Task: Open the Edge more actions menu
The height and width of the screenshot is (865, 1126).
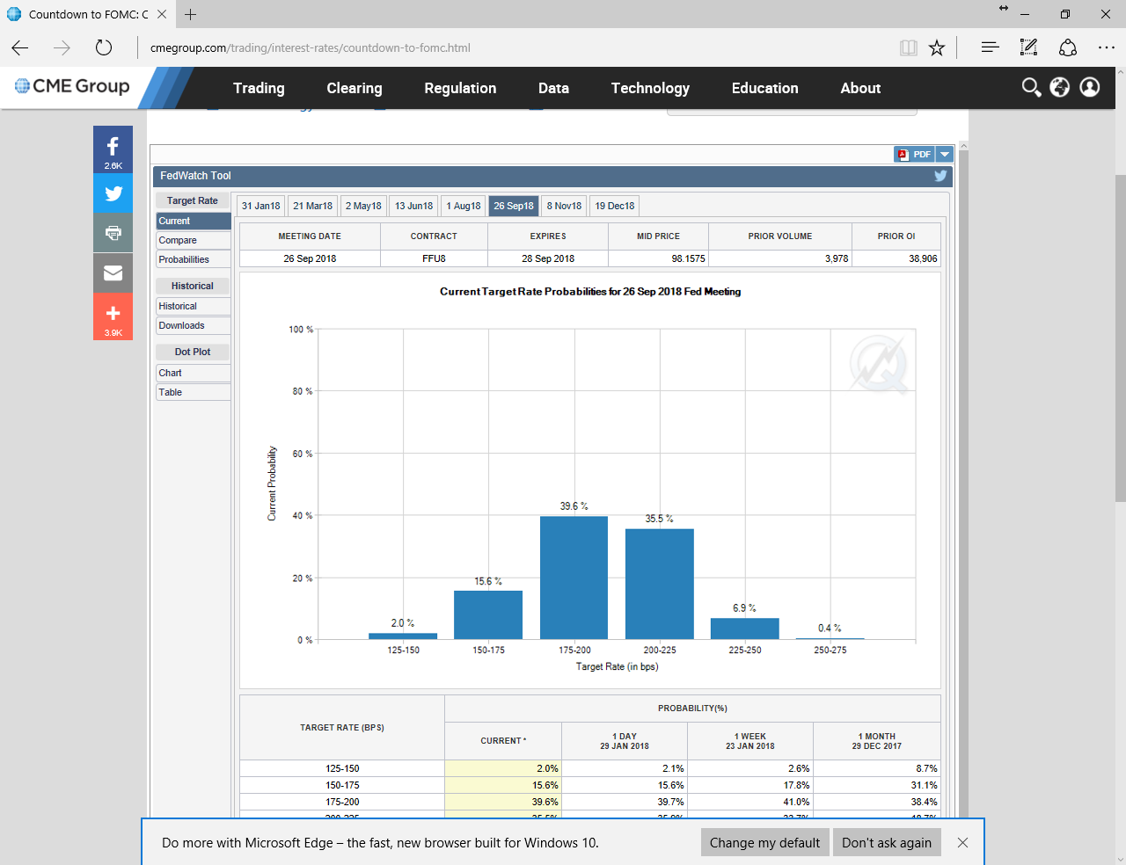Action: [x=1106, y=48]
